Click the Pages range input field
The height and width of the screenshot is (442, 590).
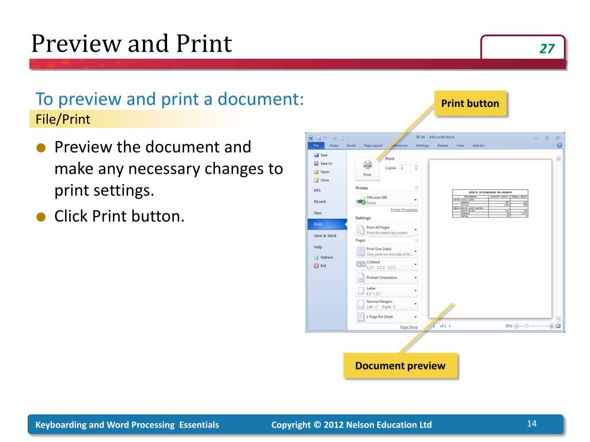point(391,240)
